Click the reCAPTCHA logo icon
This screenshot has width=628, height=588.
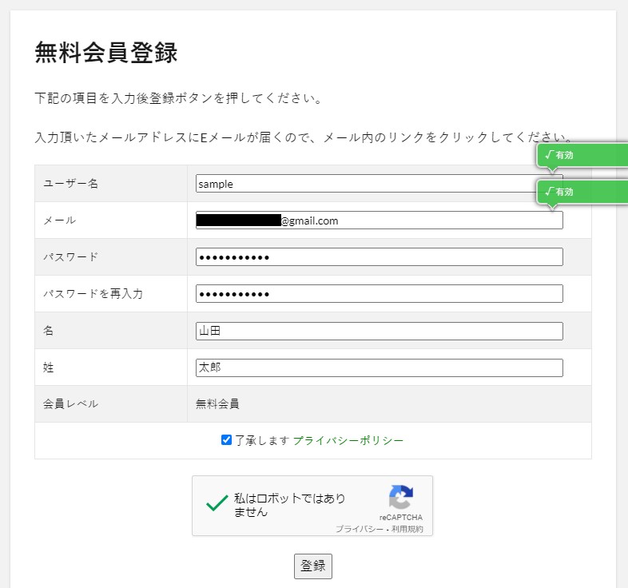[x=401, y=497]
